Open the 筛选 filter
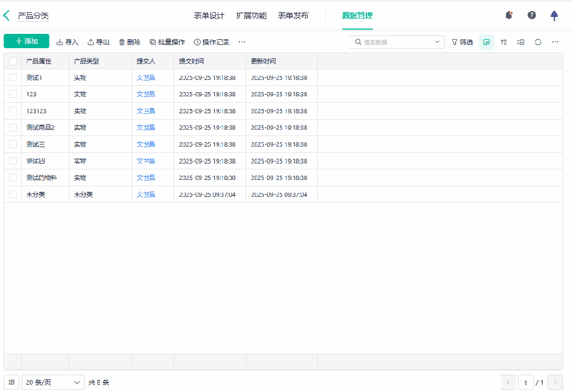This screenshot has height=390, width=572. tap(462, 42)
